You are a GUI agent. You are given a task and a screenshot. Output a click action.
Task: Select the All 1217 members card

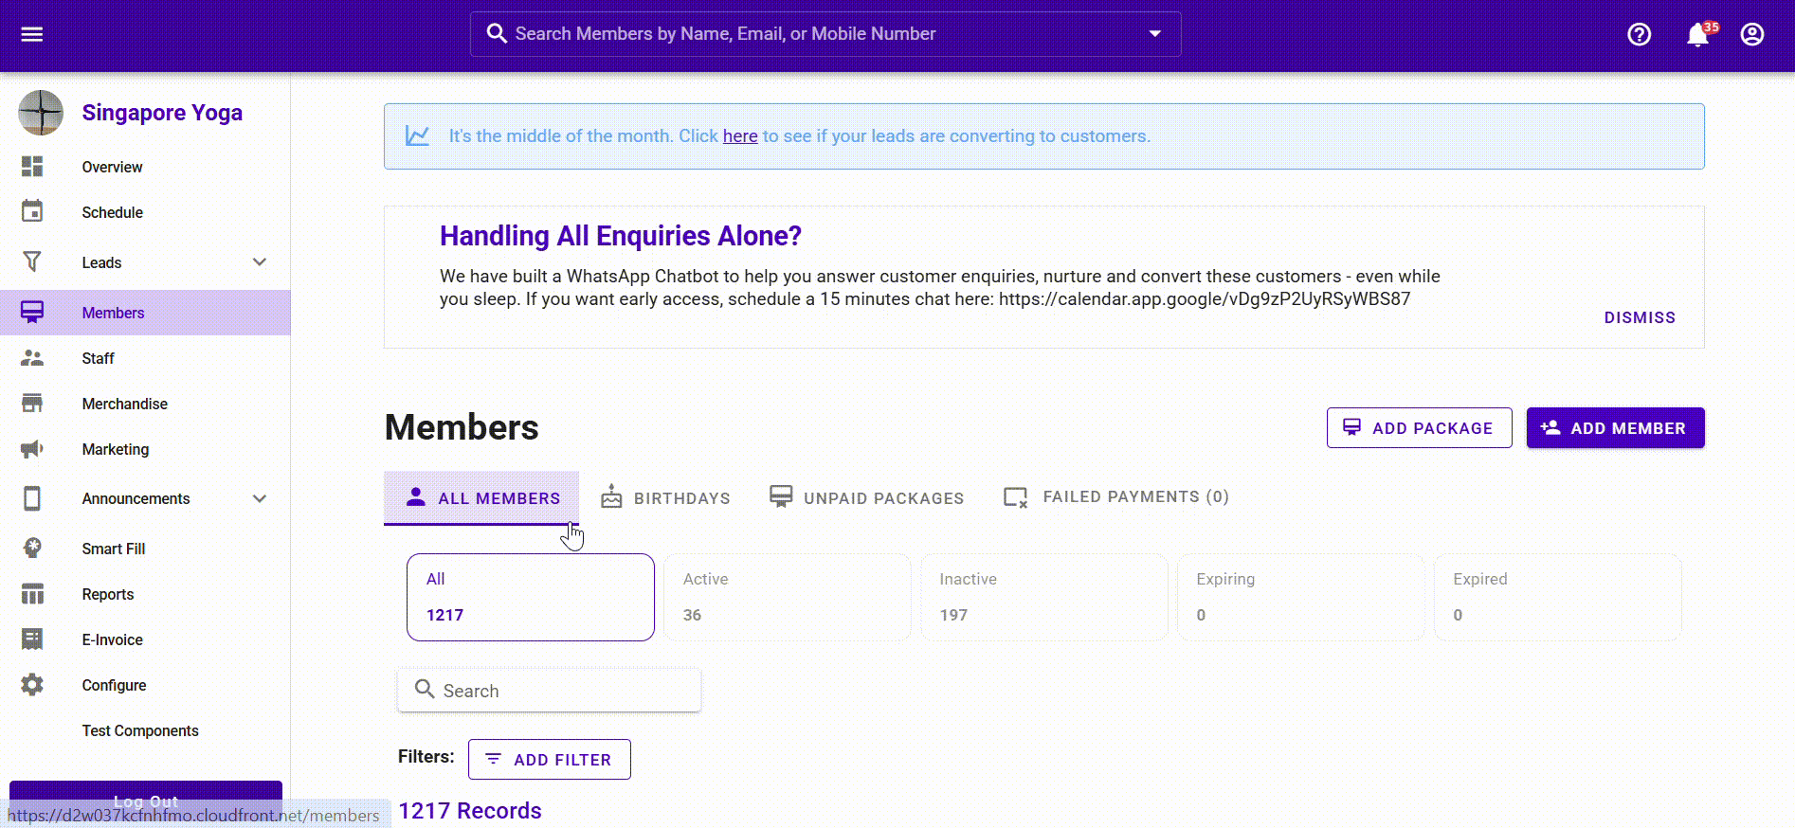531,597
